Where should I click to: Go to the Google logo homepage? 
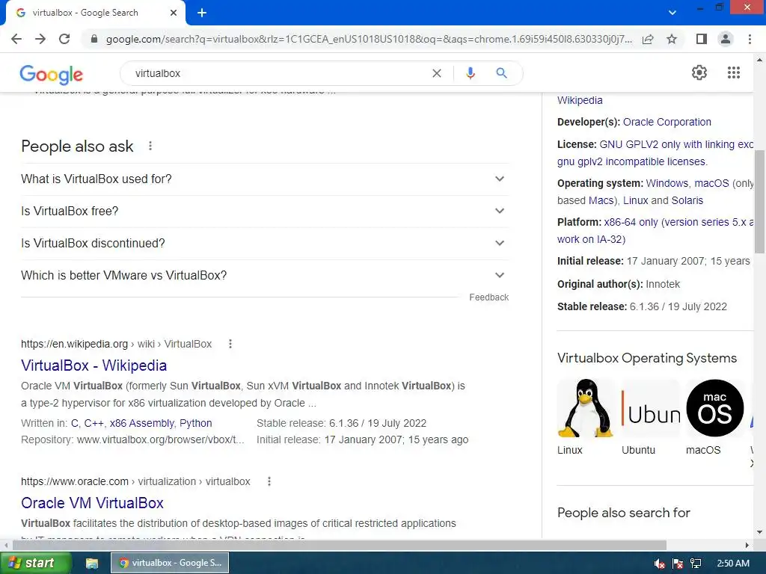52,74
